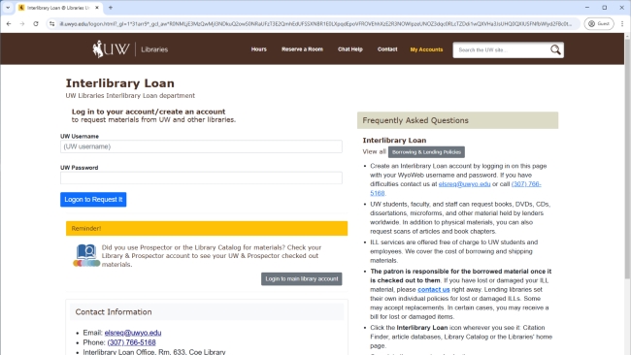Click the UW Libraries logo
The height and width of the screenshot is (355, 631).
pyautogui.click(x=130, y=49)
